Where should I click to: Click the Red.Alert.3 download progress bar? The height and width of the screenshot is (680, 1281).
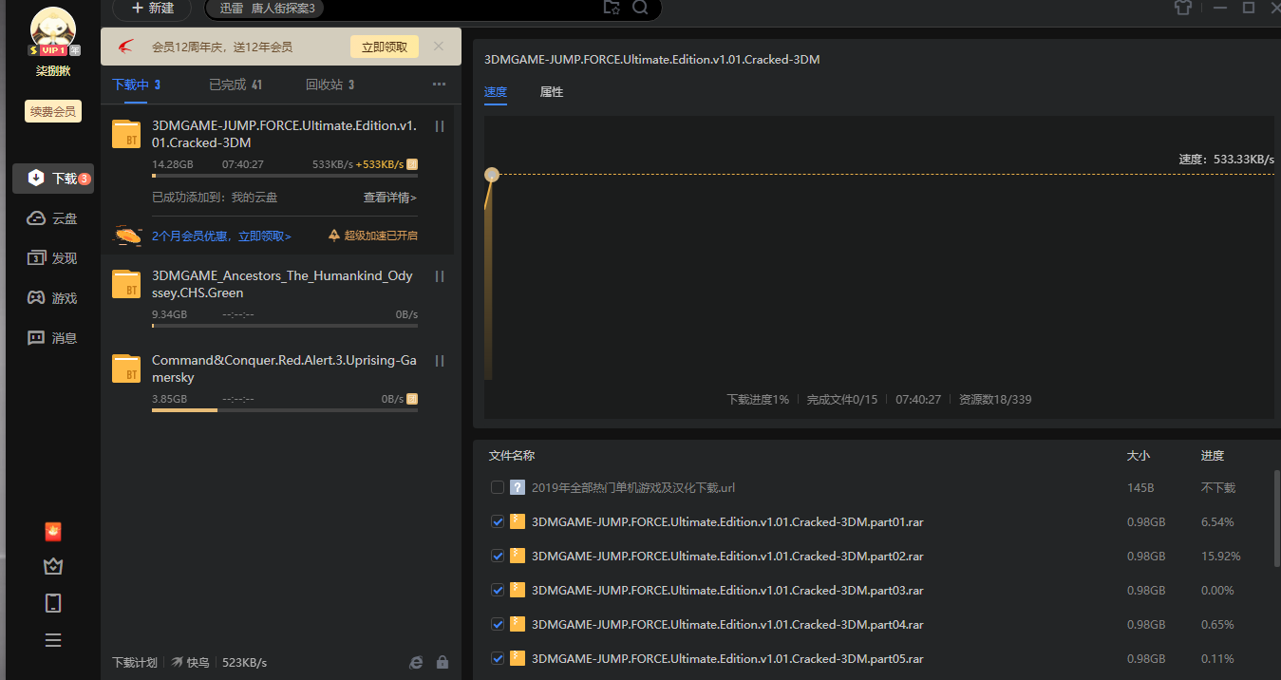(285, 410)
